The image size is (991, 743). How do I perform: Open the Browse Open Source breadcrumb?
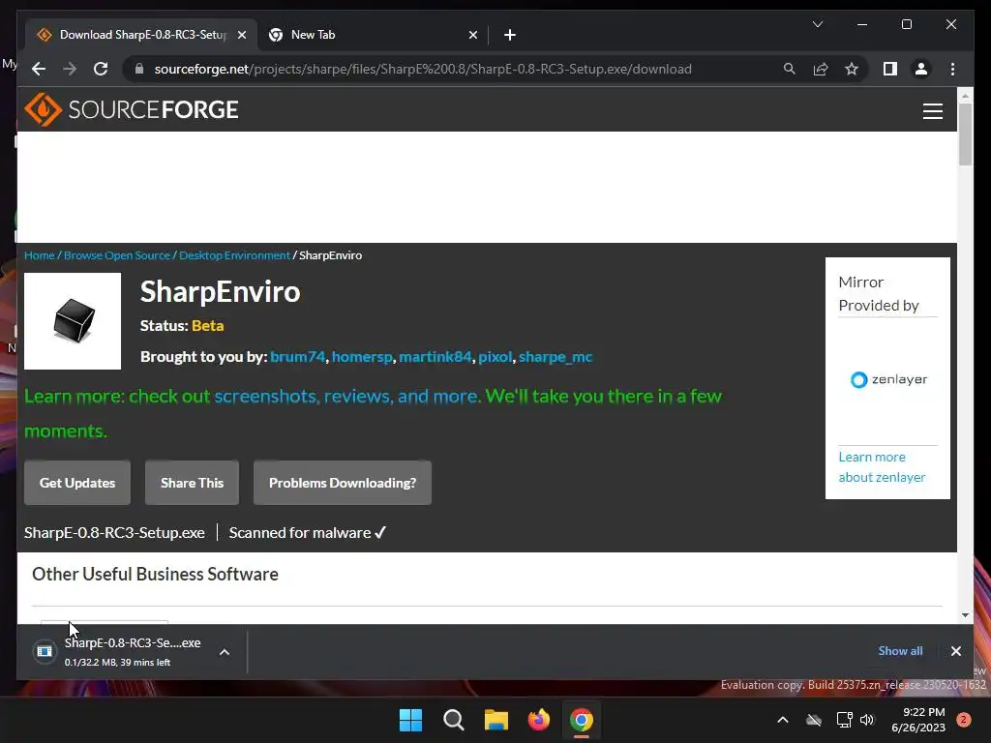click(x=117, y=255)
